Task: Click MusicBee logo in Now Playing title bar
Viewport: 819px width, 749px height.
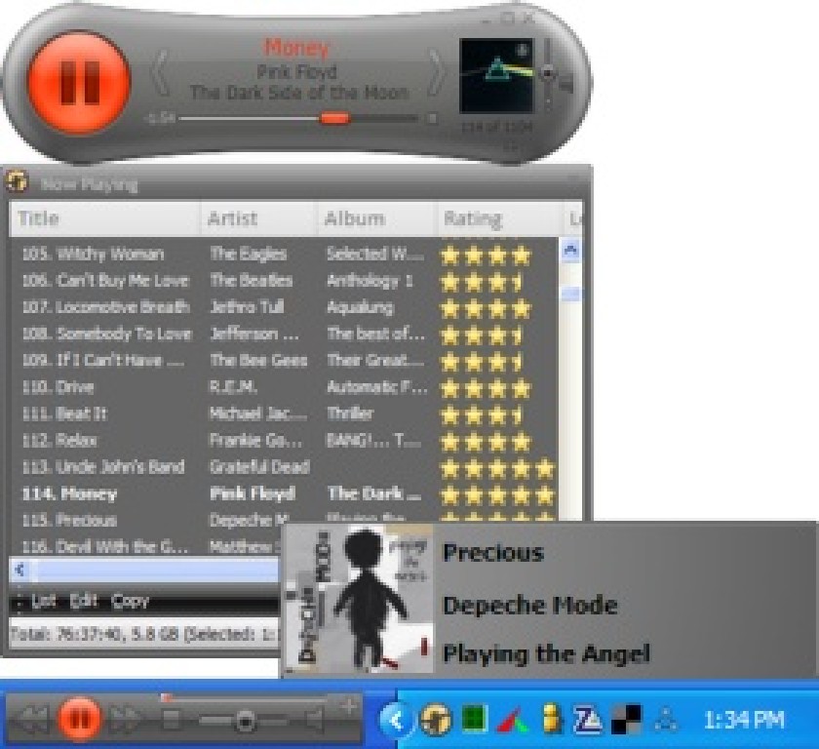Action: tap(17, 181)
